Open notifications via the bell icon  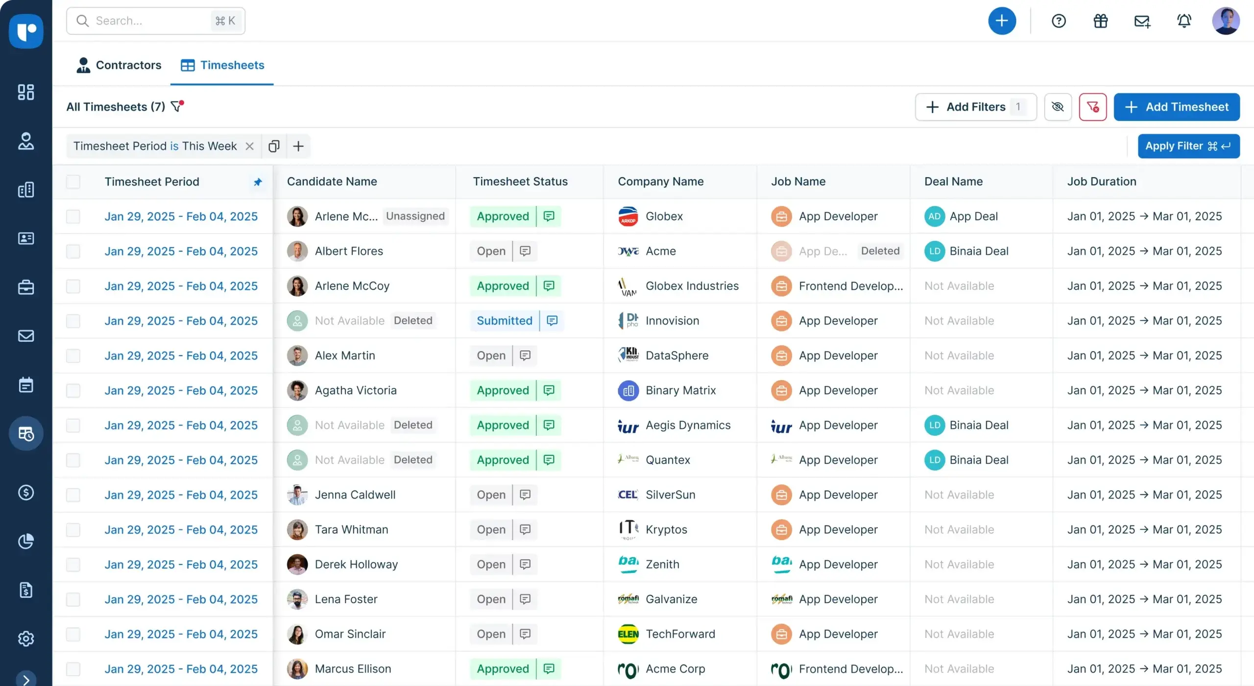pos(1184,21)
